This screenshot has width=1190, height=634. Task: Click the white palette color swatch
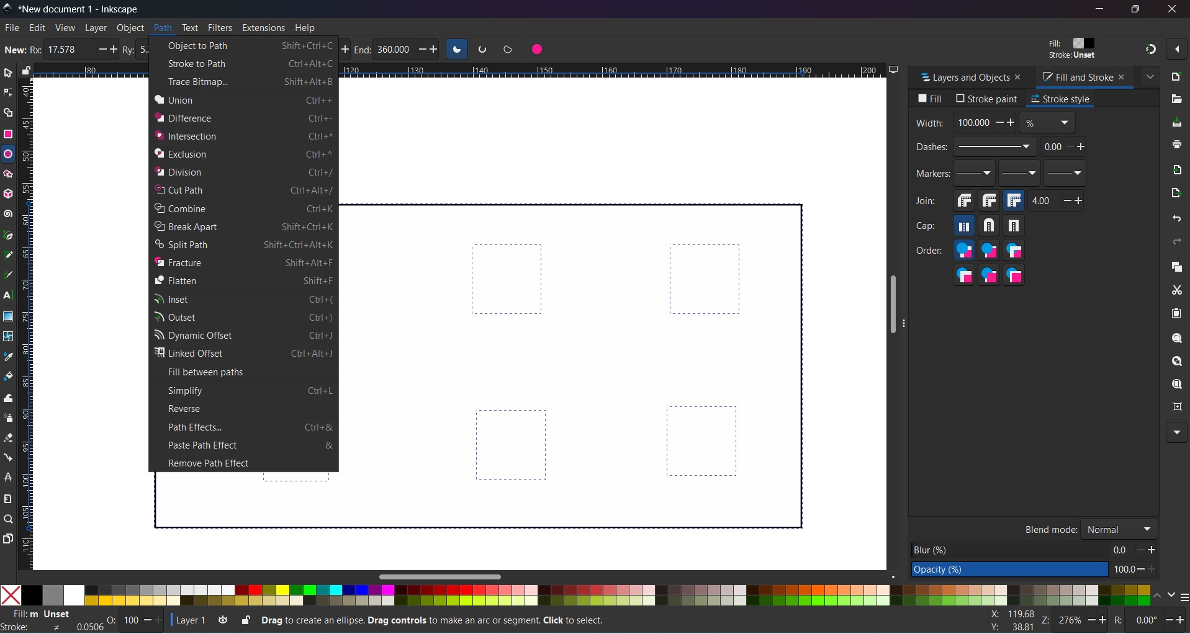pos(74,595)
